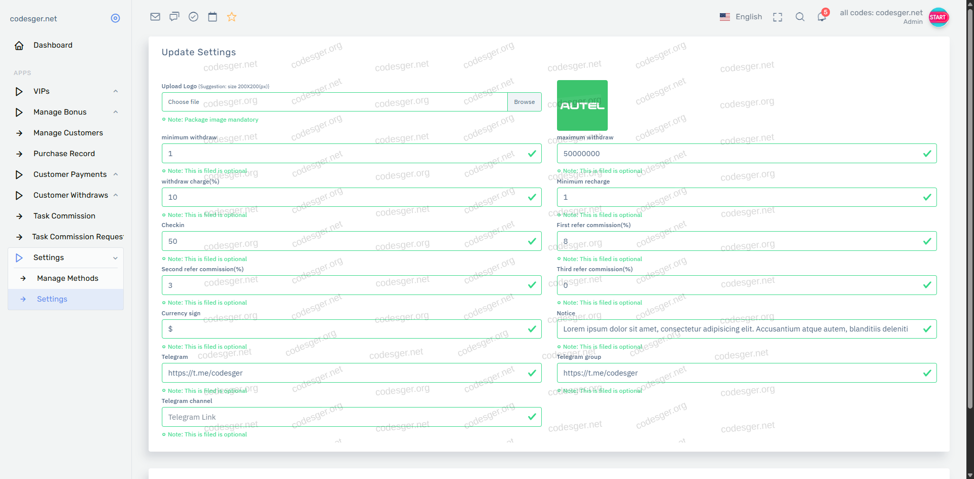Image resolution: width=974 pixels, height=479 pixels.
Task: Open notifications bell with badge
Action: click(x=822, y=17)
